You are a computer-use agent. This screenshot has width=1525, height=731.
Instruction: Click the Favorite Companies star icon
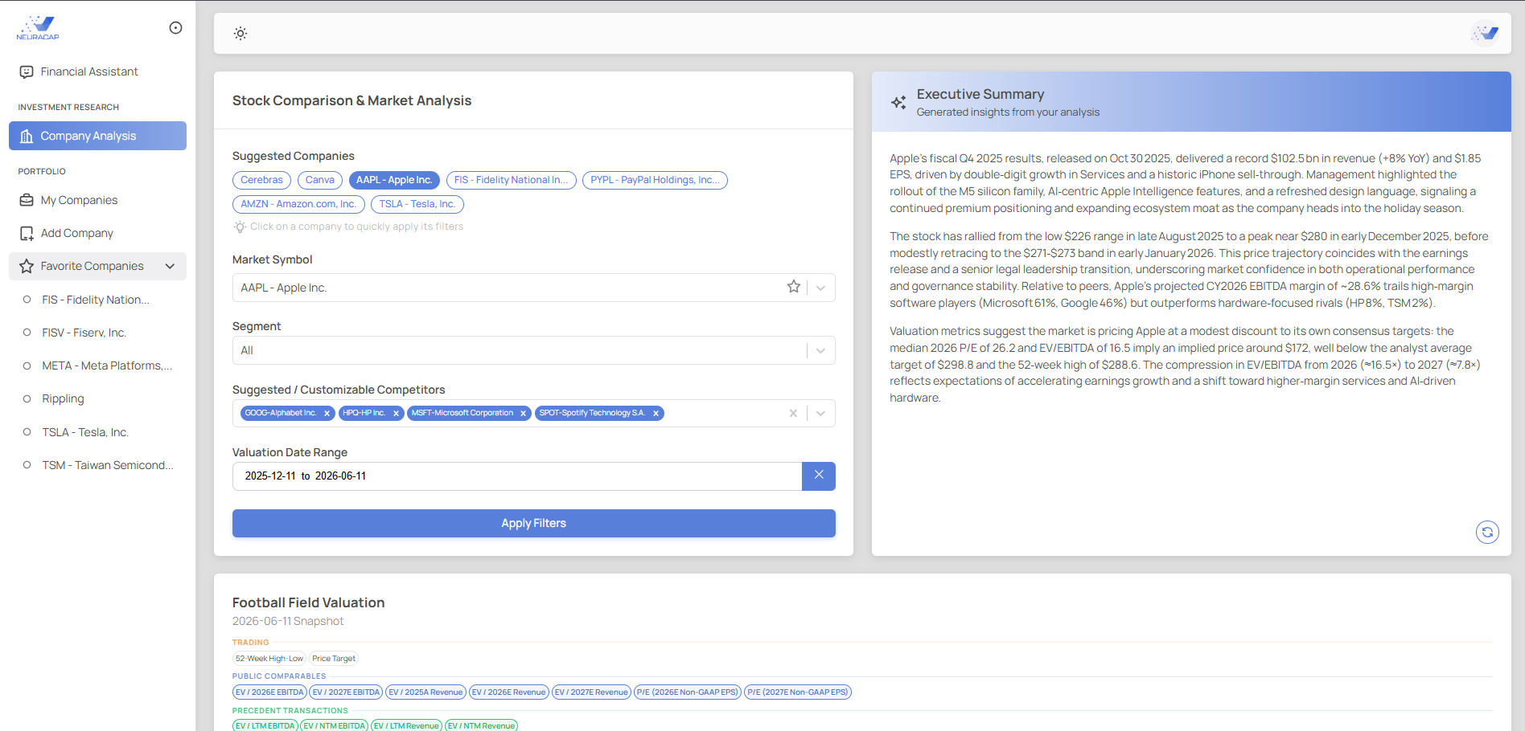(x=27, y=266)
